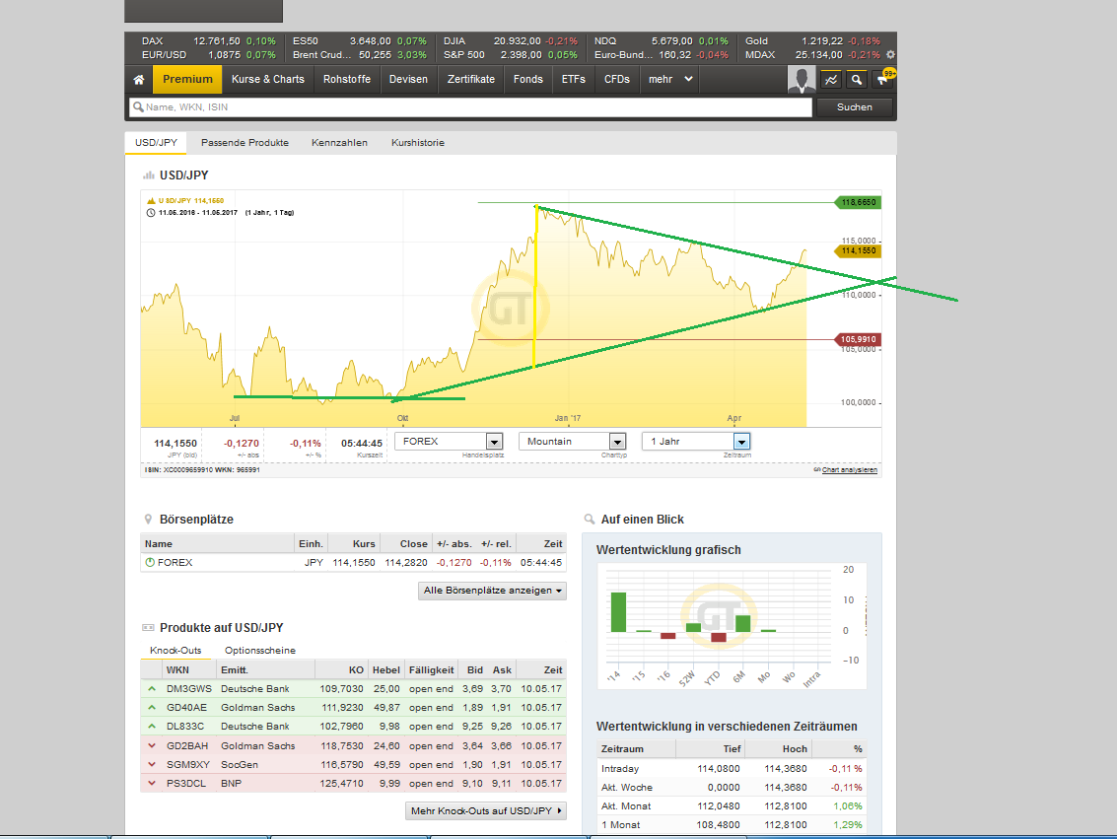Click the clock icon next to the chart date range
The width and height of the screenshot is (1117, 839).
150,211
